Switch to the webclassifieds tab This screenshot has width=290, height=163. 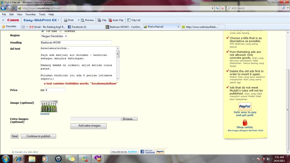click(200, 27)
